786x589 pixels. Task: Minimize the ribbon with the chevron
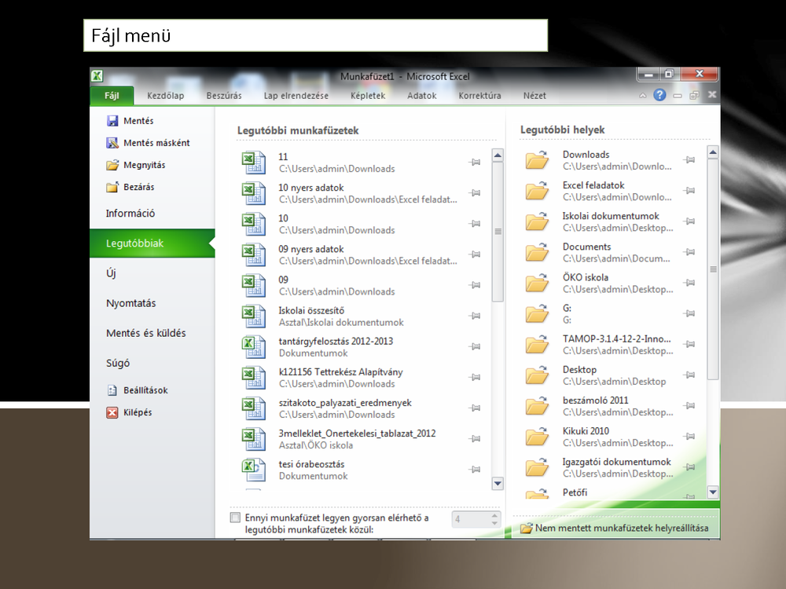643,96
